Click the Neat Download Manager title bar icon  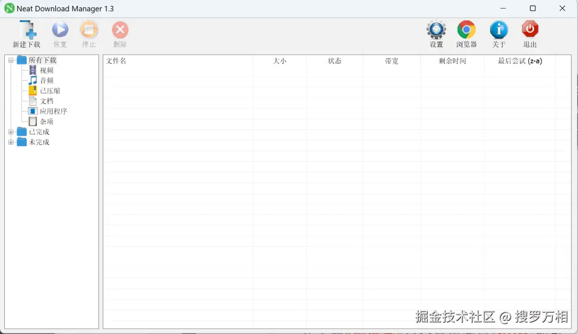coord(8,8)
